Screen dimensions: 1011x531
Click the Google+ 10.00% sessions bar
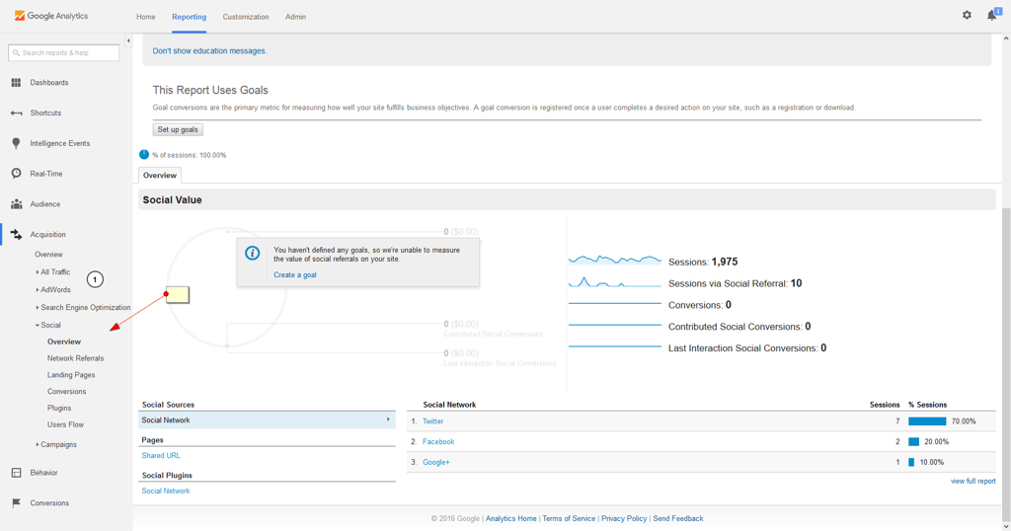coord(911,462)
